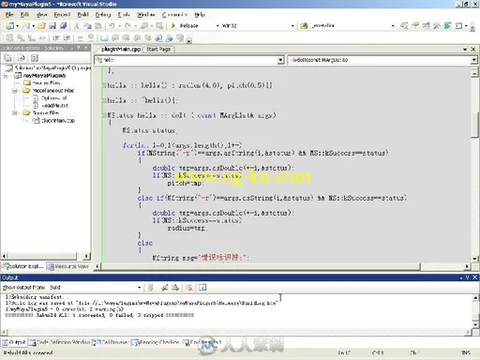Viewport: 480px width, 360px height.
Task: Click the View Code icon in Solution Explorer
Action: tap(35, 58)
